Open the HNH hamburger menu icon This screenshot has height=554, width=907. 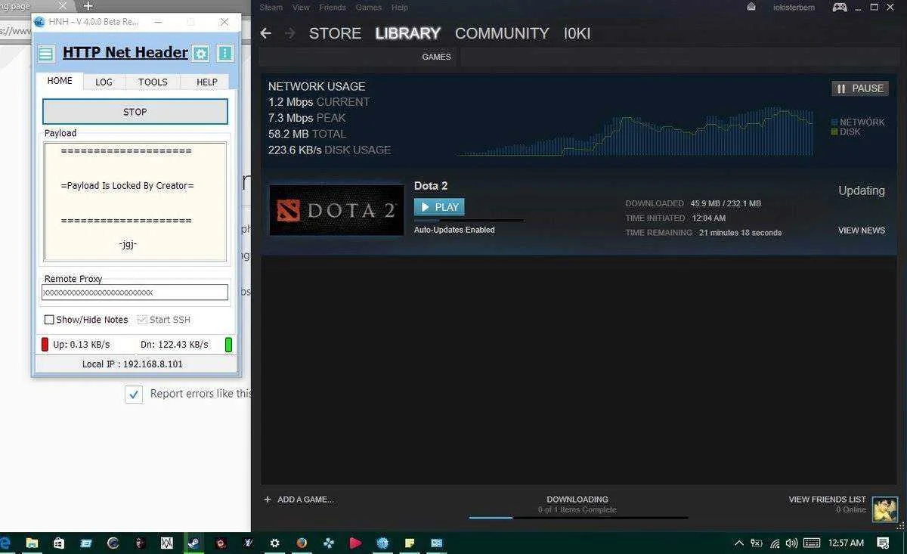(x=46, y=54)
